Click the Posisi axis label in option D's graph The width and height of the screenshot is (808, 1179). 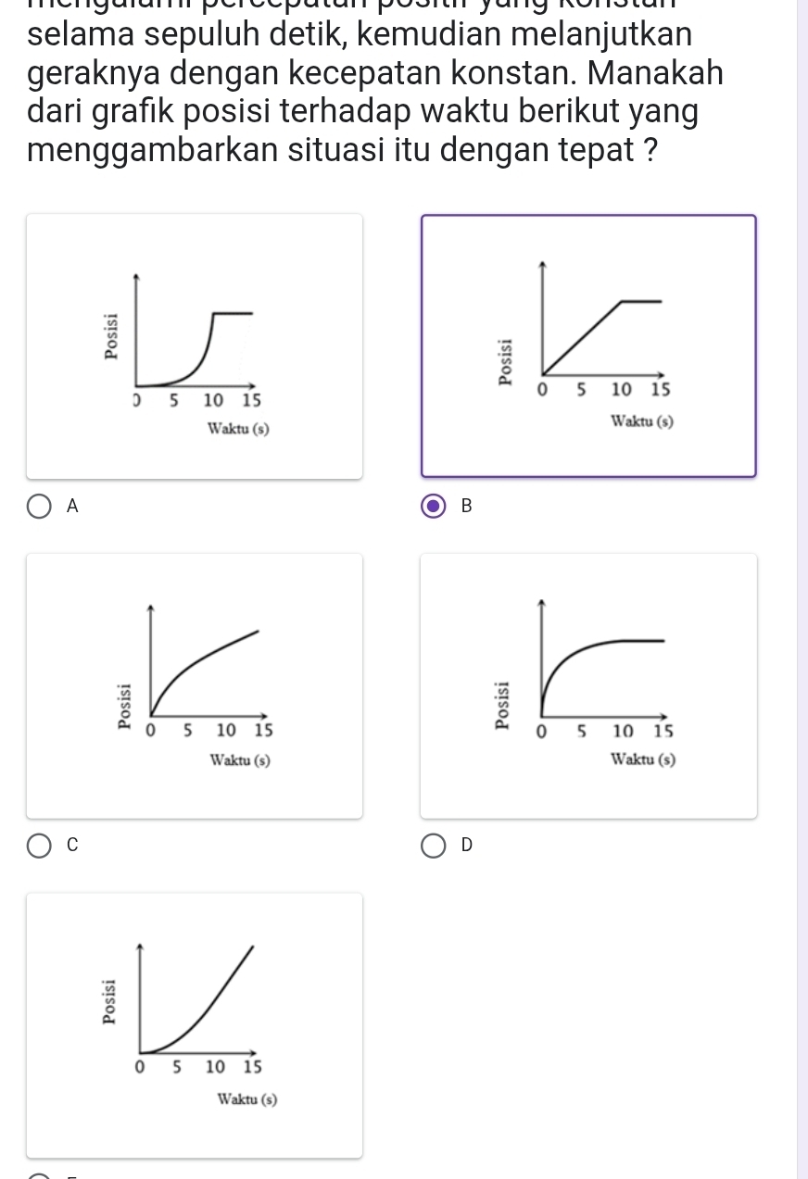[x=505, y=703]
